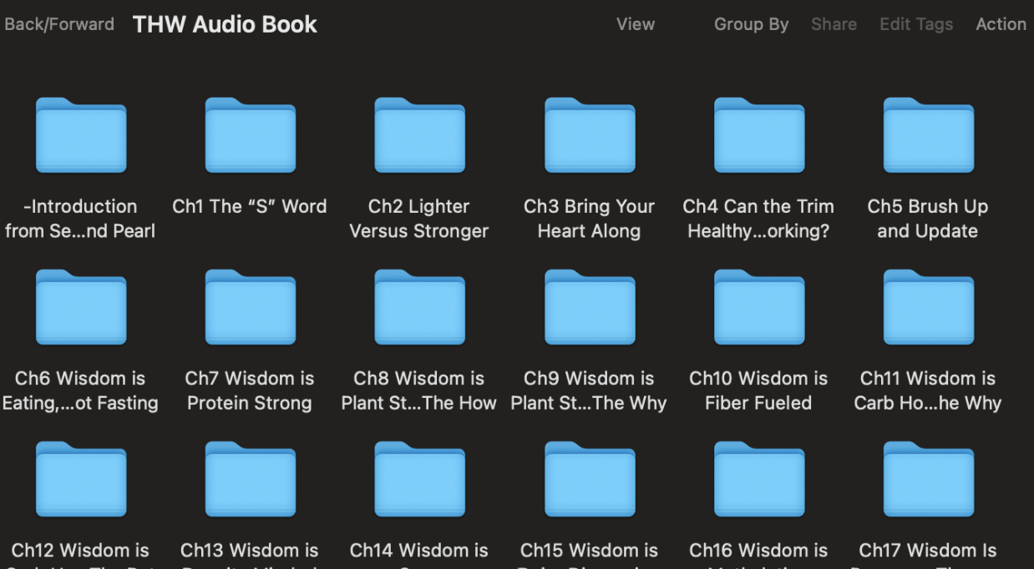Screen dimensions: 1034x569
Task: Select the Ch14 Wisdom is folder icon
Action: tap(420, 479)
